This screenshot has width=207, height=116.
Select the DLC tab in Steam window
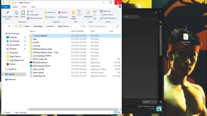pos(131,16)
